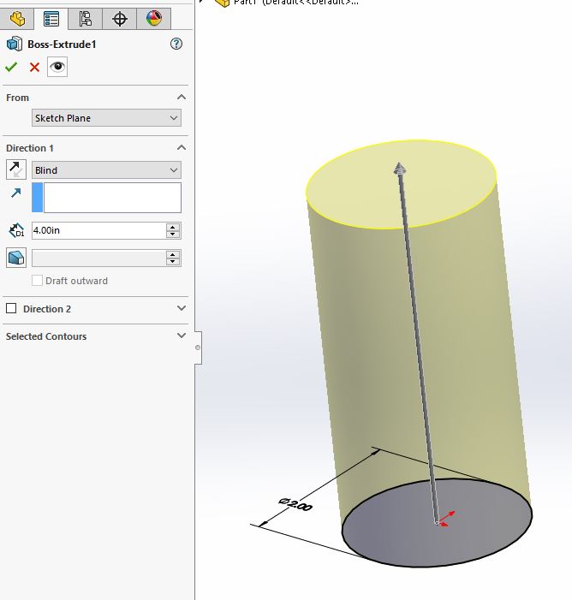Open help for Boss-Extrude1
This screenshot has height=600, width=572.
(176, 44)
